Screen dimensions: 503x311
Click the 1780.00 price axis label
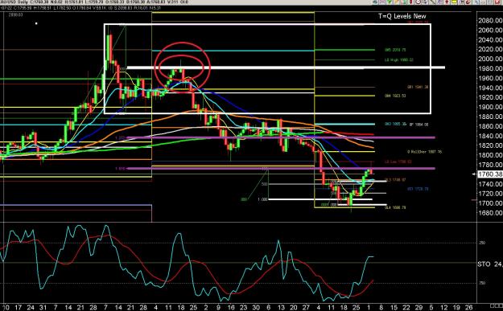coord(490,165)
